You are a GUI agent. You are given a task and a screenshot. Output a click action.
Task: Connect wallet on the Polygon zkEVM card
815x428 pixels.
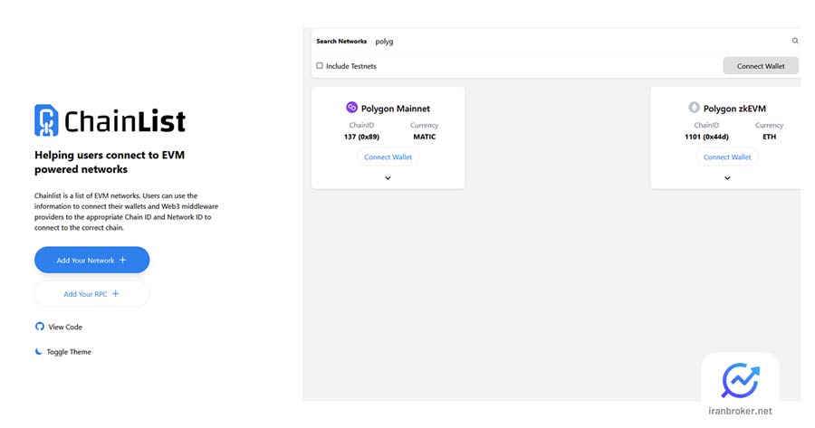click(727, 157)
